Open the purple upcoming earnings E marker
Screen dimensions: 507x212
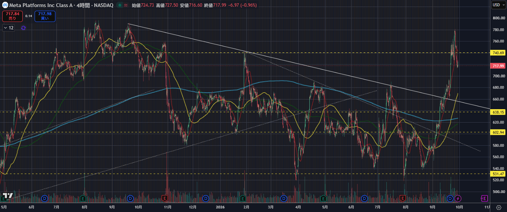pos(485,198)
